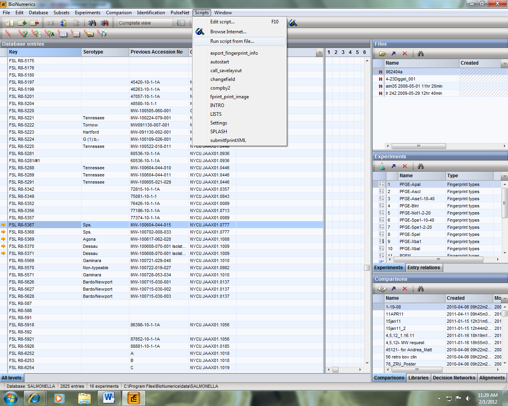Sort by the Previous Accession No header
This screenshot has width=508, height=406.
click(159, 52)
